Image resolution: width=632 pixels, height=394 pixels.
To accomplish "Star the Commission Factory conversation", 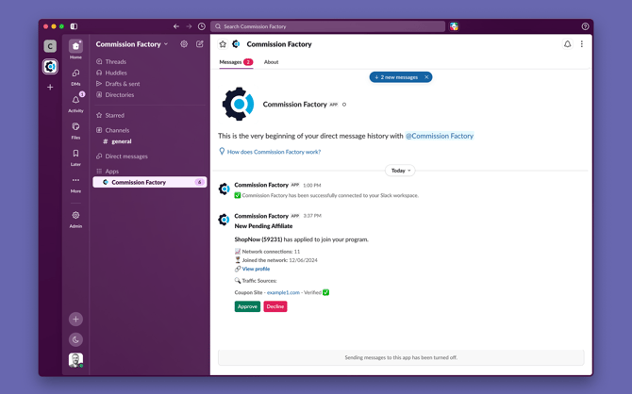I will [x=223, y=44].
